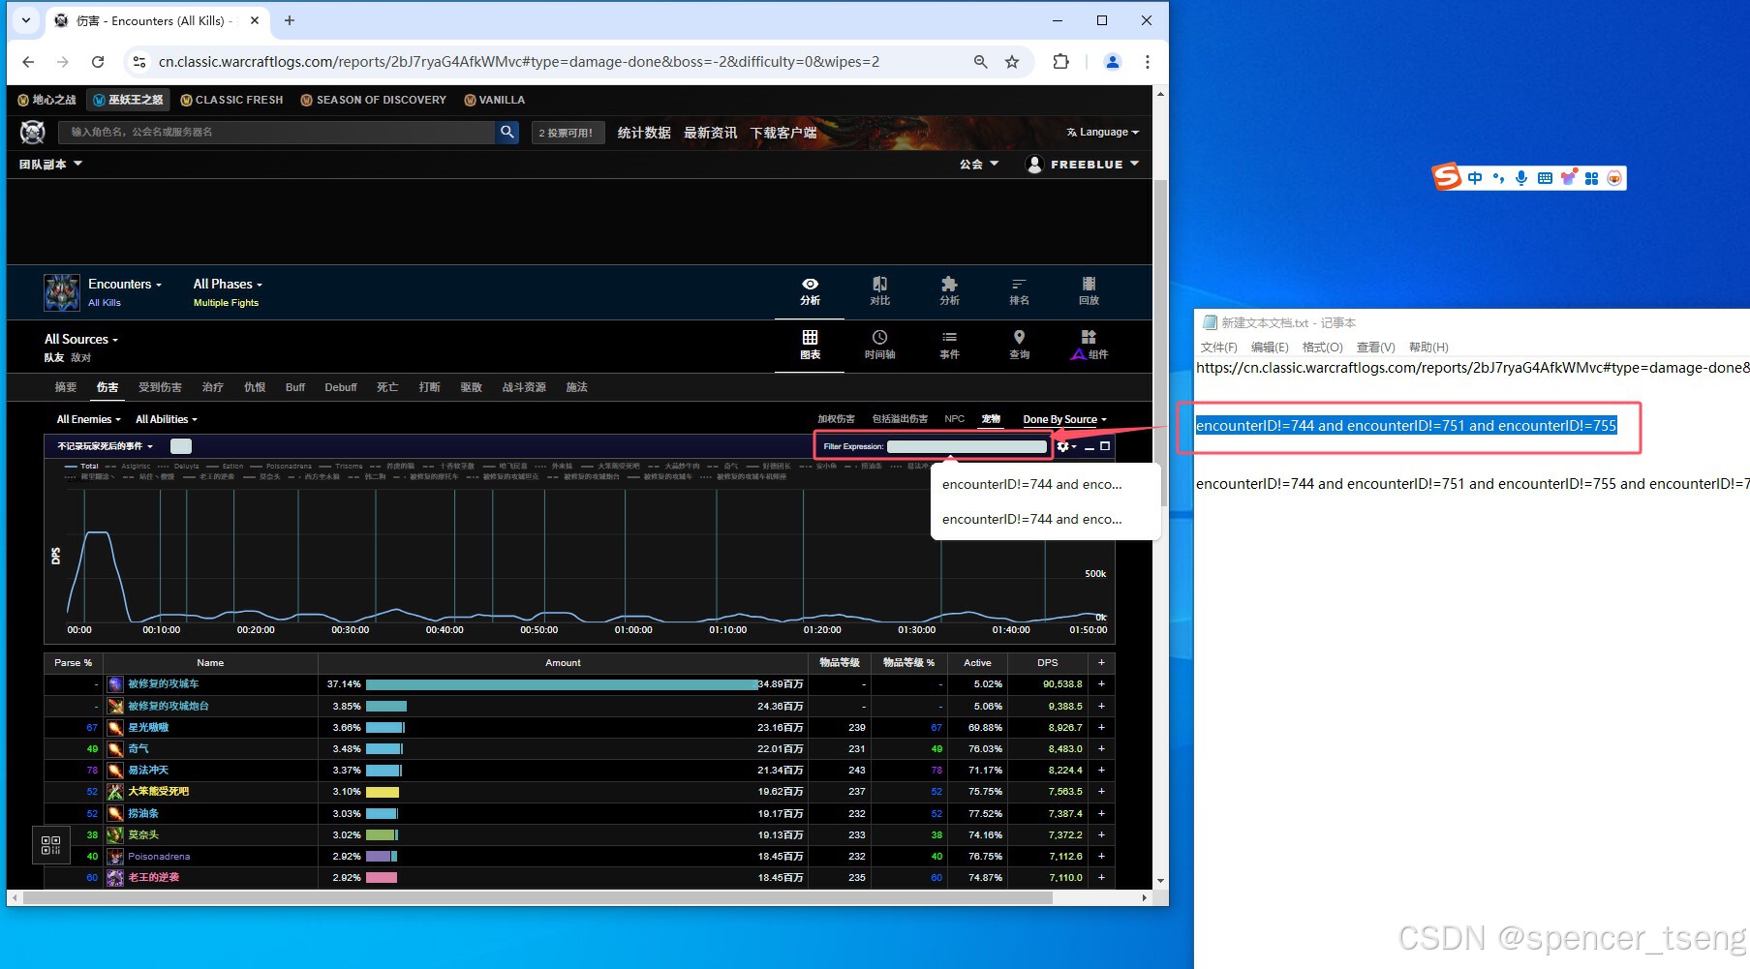The height and width of the screenshot is (969, 1750).
Task: Reload the page
Action: point(98,62)
